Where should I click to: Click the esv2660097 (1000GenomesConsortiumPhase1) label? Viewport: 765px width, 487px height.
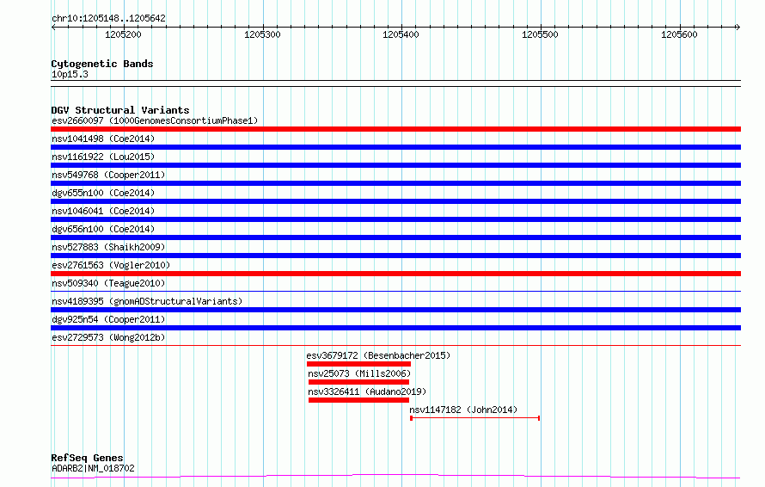click(x=155, y=120)
